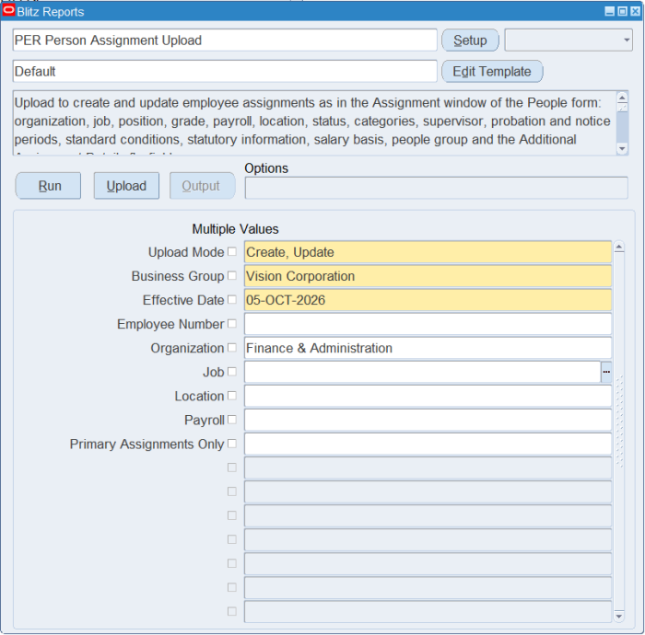645x635 pixels.
Task: Click parameters scrollbar down arrow
Action: 618,616
